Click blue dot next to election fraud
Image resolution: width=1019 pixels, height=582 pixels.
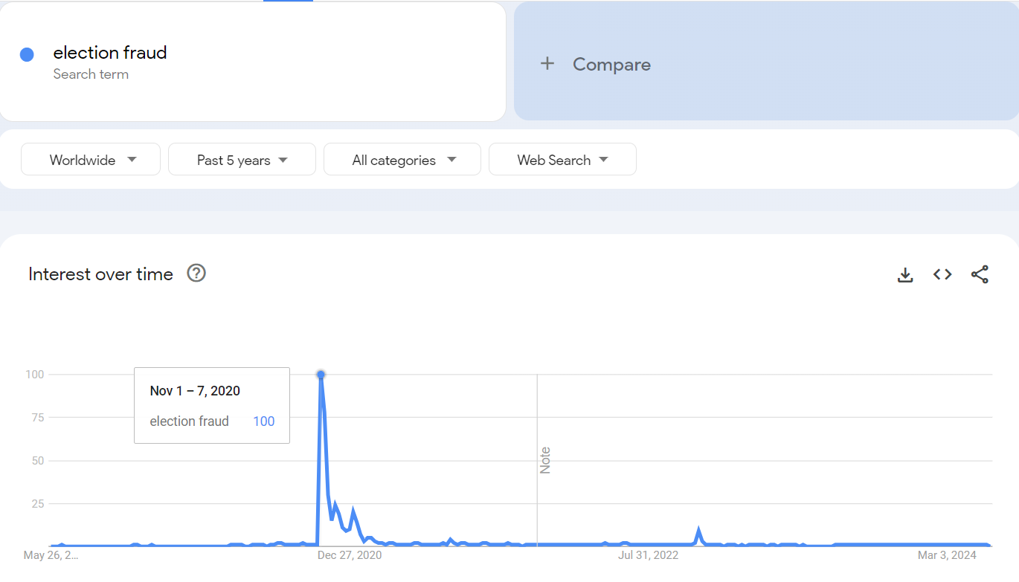click(x=27, y=54)
